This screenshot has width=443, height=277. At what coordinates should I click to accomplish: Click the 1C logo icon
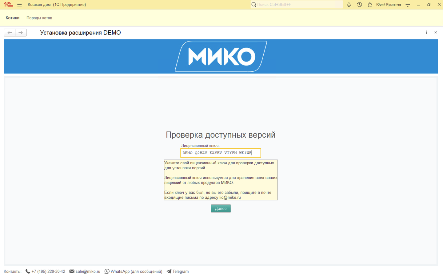tap(8, 5)
